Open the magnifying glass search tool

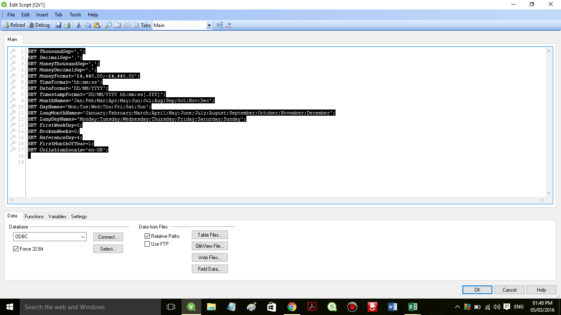click(108, 25)
